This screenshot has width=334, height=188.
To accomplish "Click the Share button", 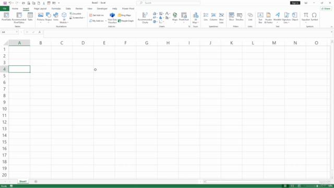I will (x=326, y=8).
